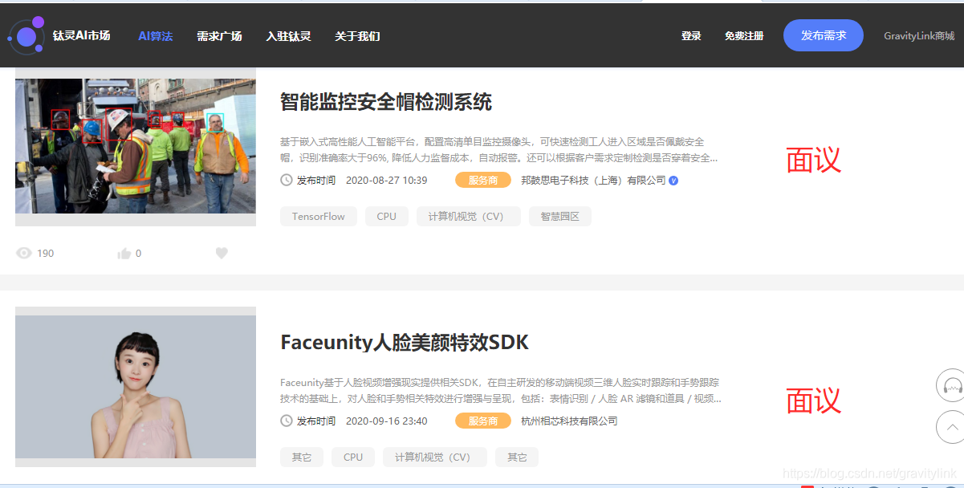This screenshot has height=488, width=964.
Task: Click the Faceunity description paragraph
Action: pyautogui.click(x=500, y=390)
